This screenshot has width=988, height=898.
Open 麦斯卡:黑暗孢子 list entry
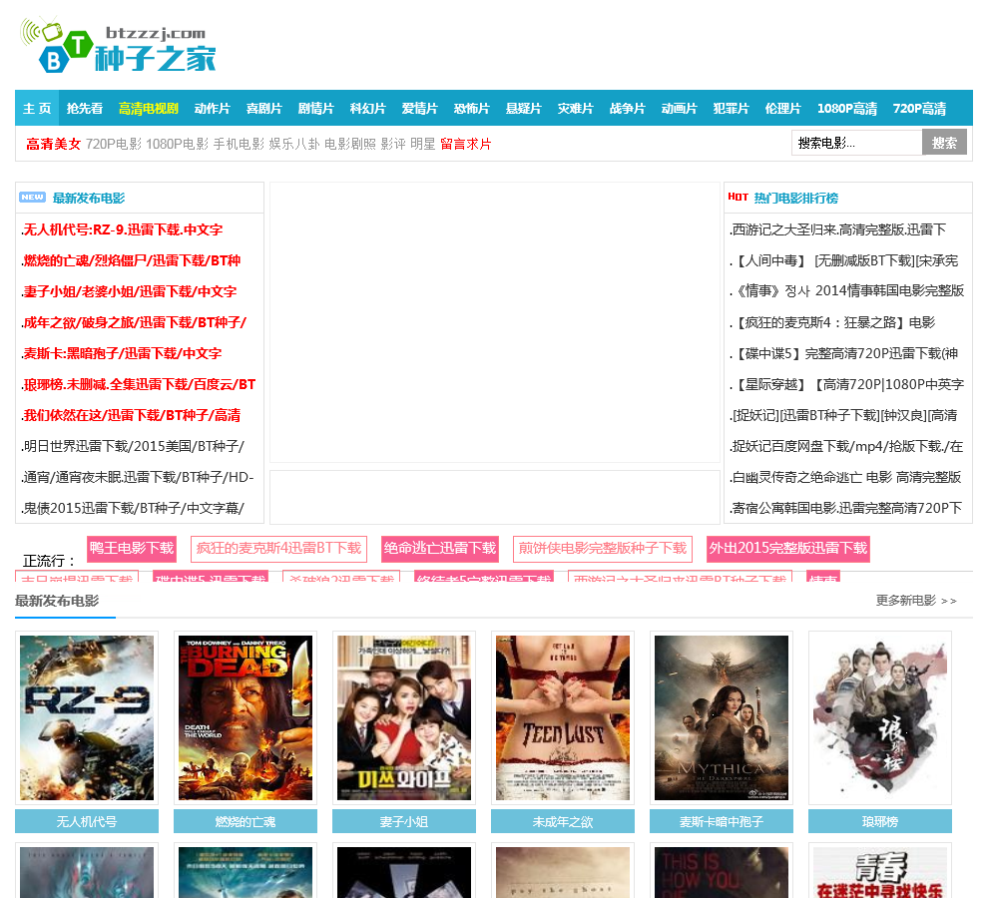[122, 353]
